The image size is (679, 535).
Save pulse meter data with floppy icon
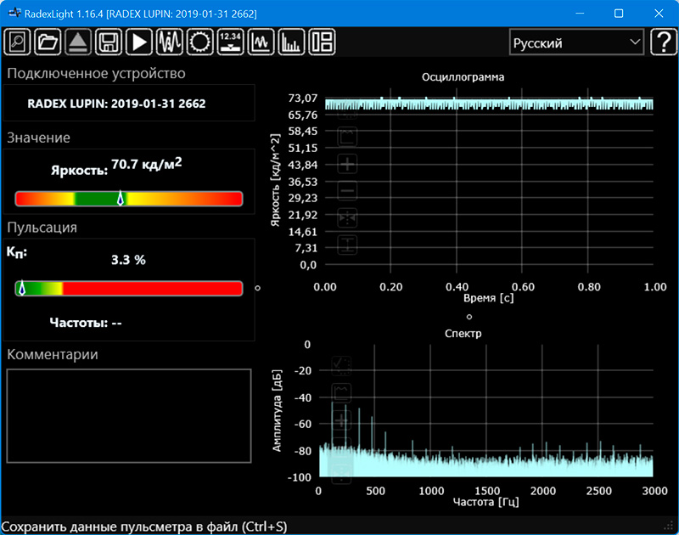click(109, 42)
